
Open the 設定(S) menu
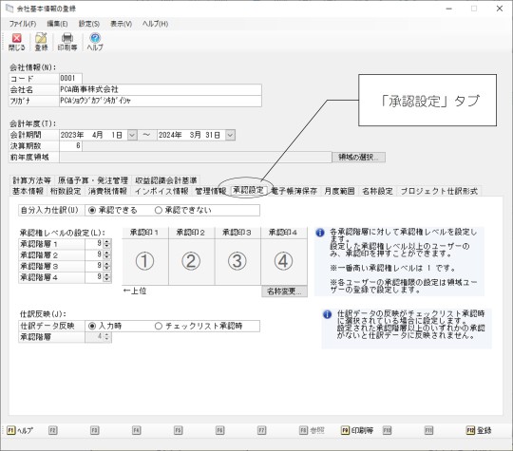coord(89,24)
